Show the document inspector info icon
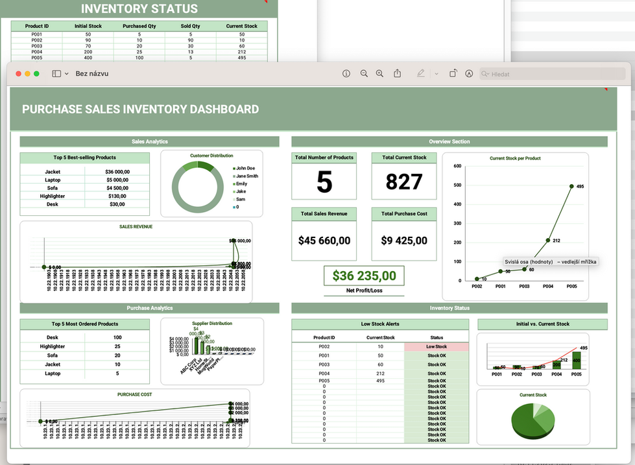 346,74
